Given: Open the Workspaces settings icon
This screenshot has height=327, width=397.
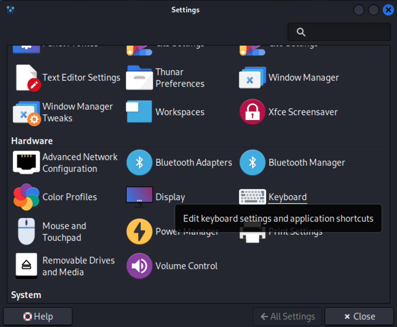Looking at the screenshot, I should pos(139,112).
